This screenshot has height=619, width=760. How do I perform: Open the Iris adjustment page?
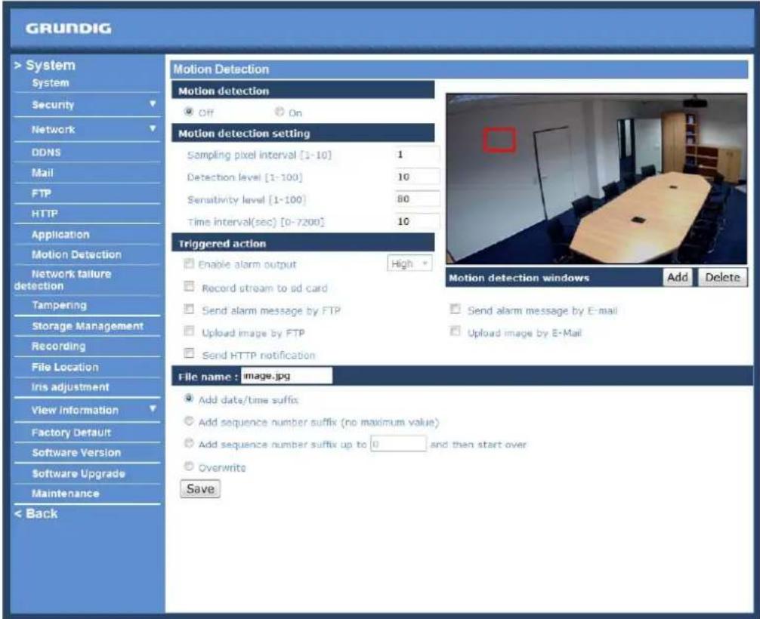tap(70, 387)
